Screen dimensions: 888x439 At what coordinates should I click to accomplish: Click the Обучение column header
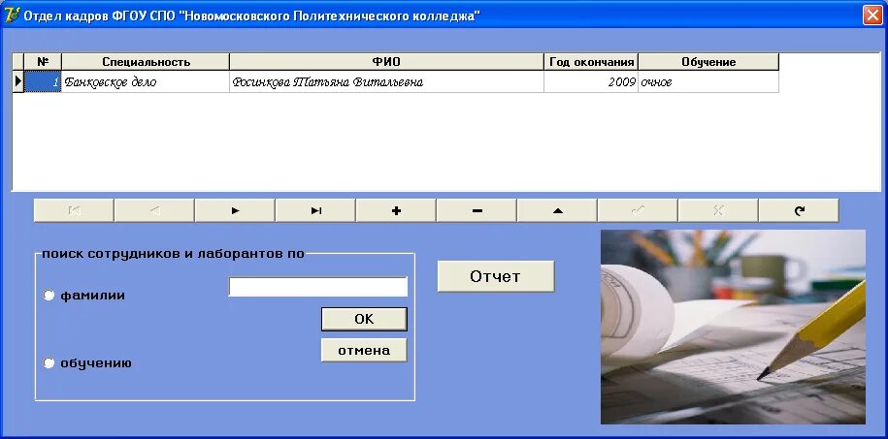pos(708,62)
